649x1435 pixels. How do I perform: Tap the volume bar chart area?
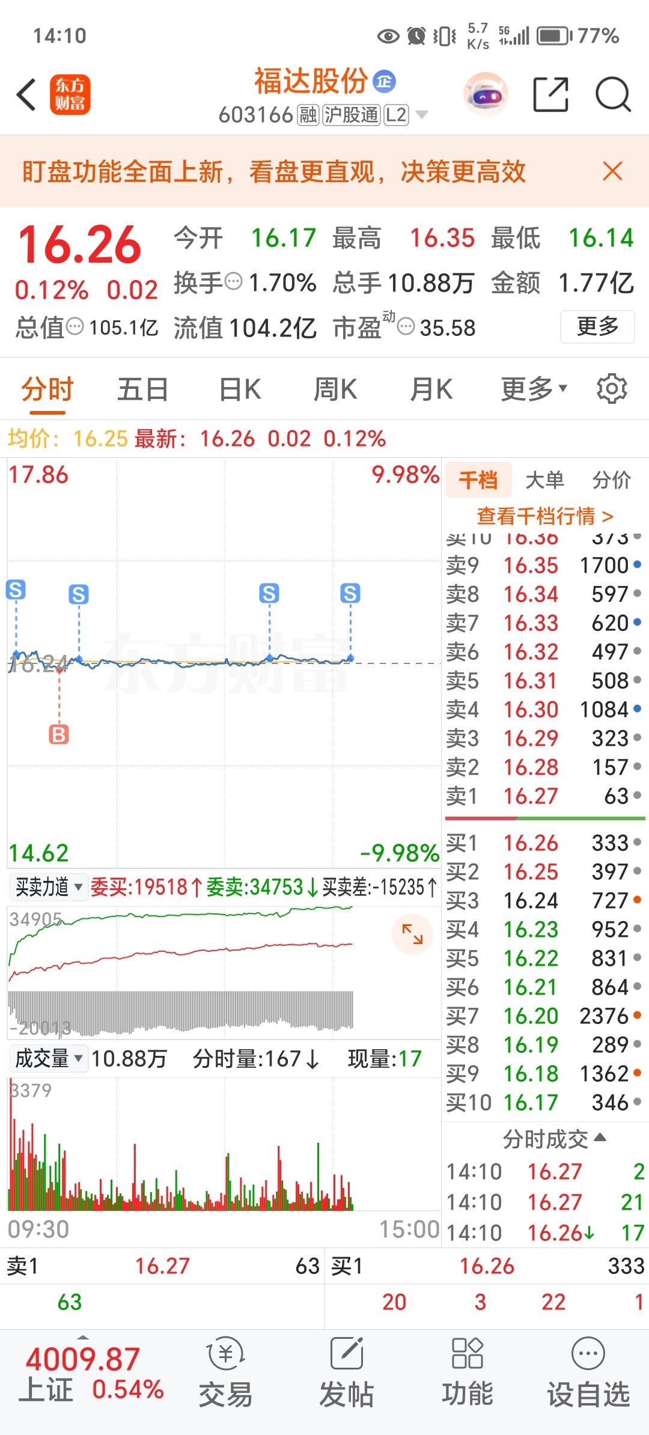point(224,1145)
